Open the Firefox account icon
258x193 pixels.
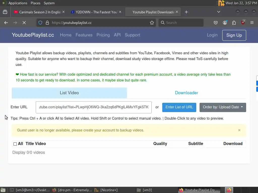225,23
